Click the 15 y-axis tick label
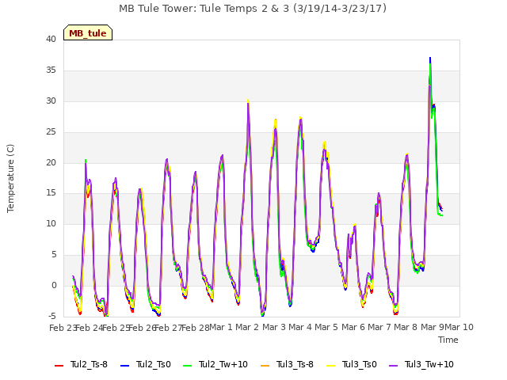Image resolution: width=507 pixels, height=380 pixels. coord(51,193)
